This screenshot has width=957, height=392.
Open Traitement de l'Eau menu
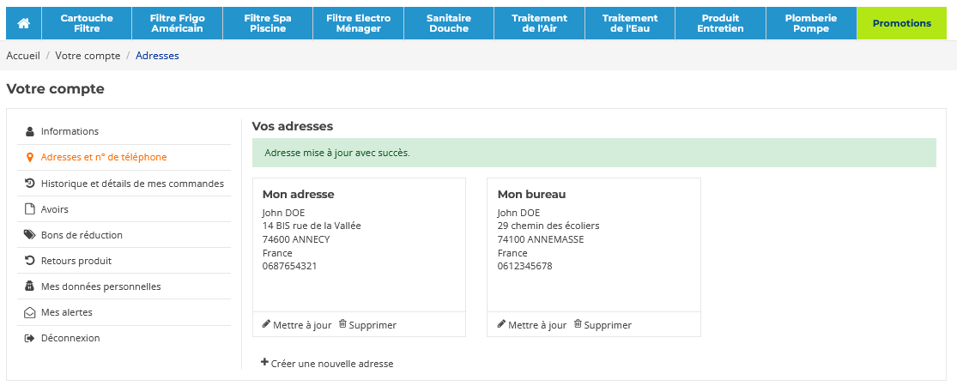630,23
